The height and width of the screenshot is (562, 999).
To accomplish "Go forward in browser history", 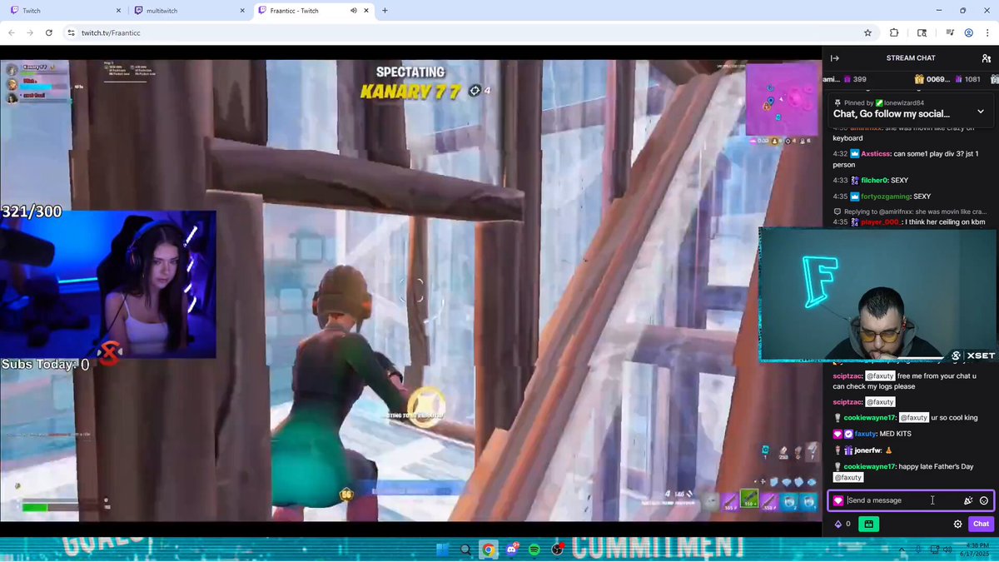I will [x=30, y=32].
